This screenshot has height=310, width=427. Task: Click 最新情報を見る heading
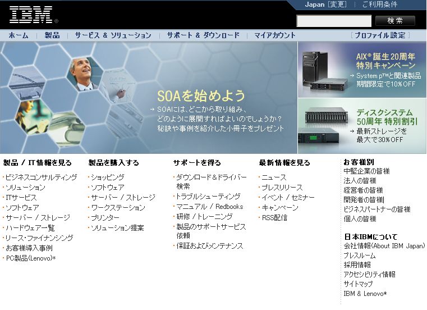284,163
